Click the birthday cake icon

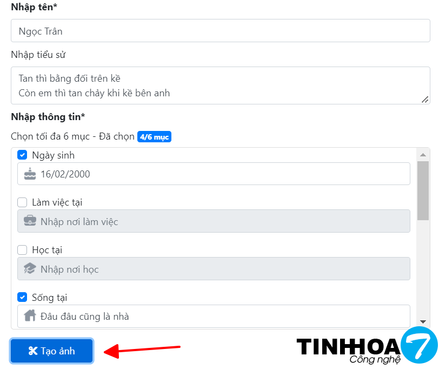coord(30,174)
